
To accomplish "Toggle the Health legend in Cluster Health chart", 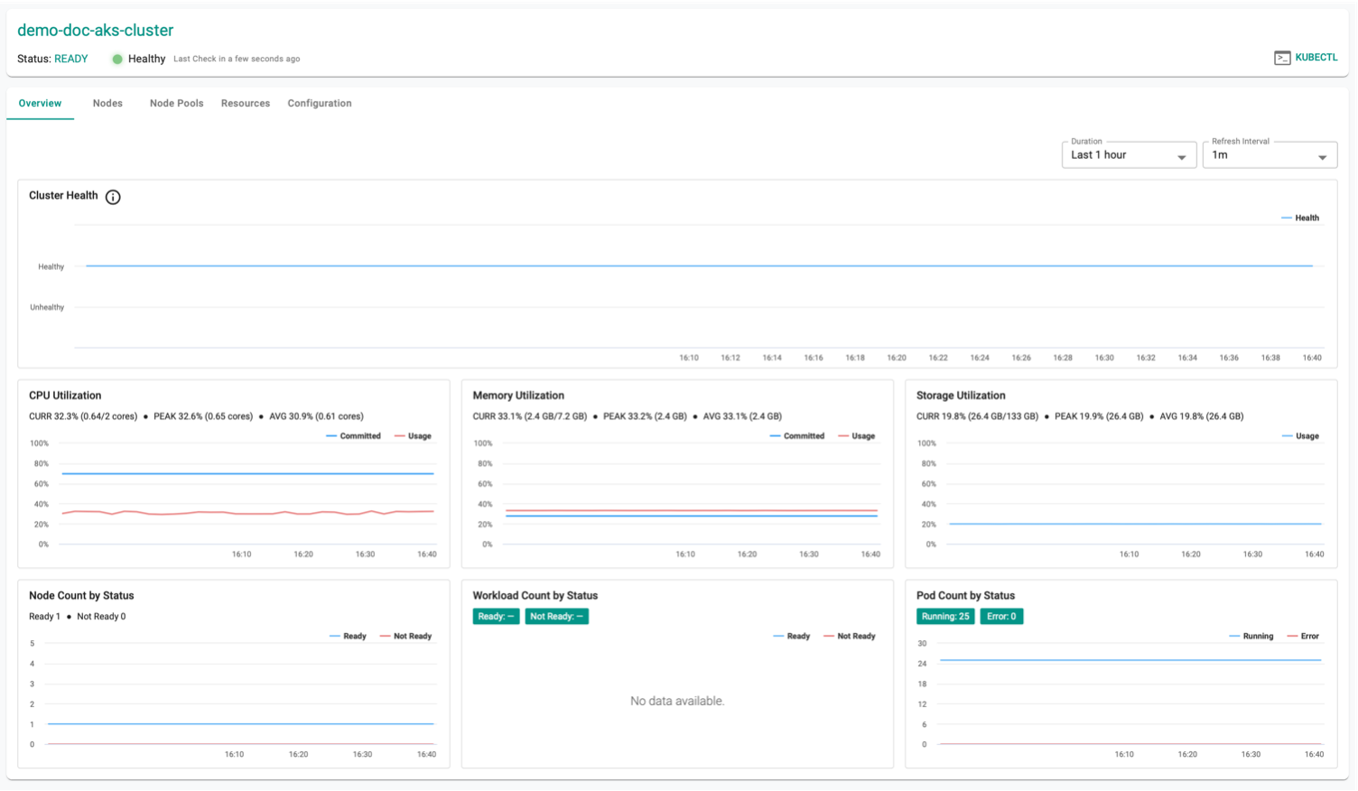I will coord(1300,218).
